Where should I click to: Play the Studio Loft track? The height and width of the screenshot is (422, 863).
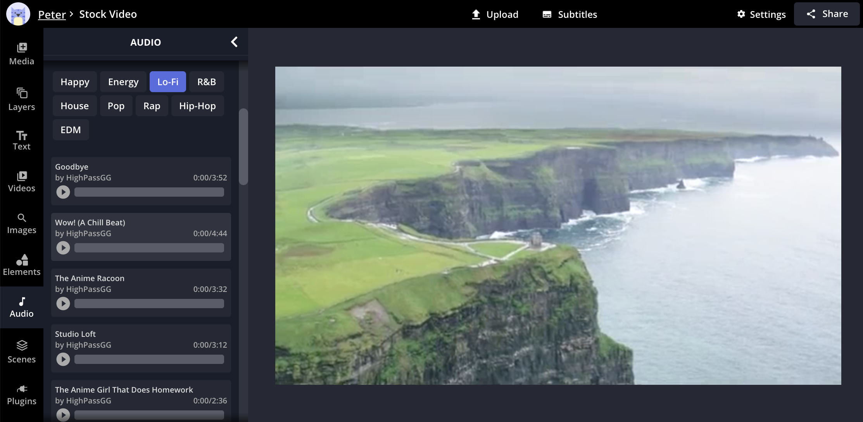pos(63,359)
